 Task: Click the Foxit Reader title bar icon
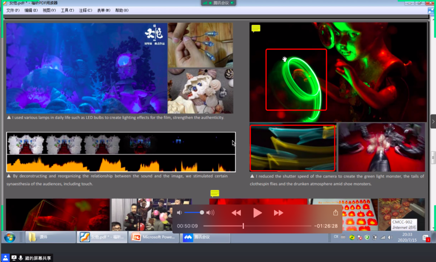[x=5, y=3]
